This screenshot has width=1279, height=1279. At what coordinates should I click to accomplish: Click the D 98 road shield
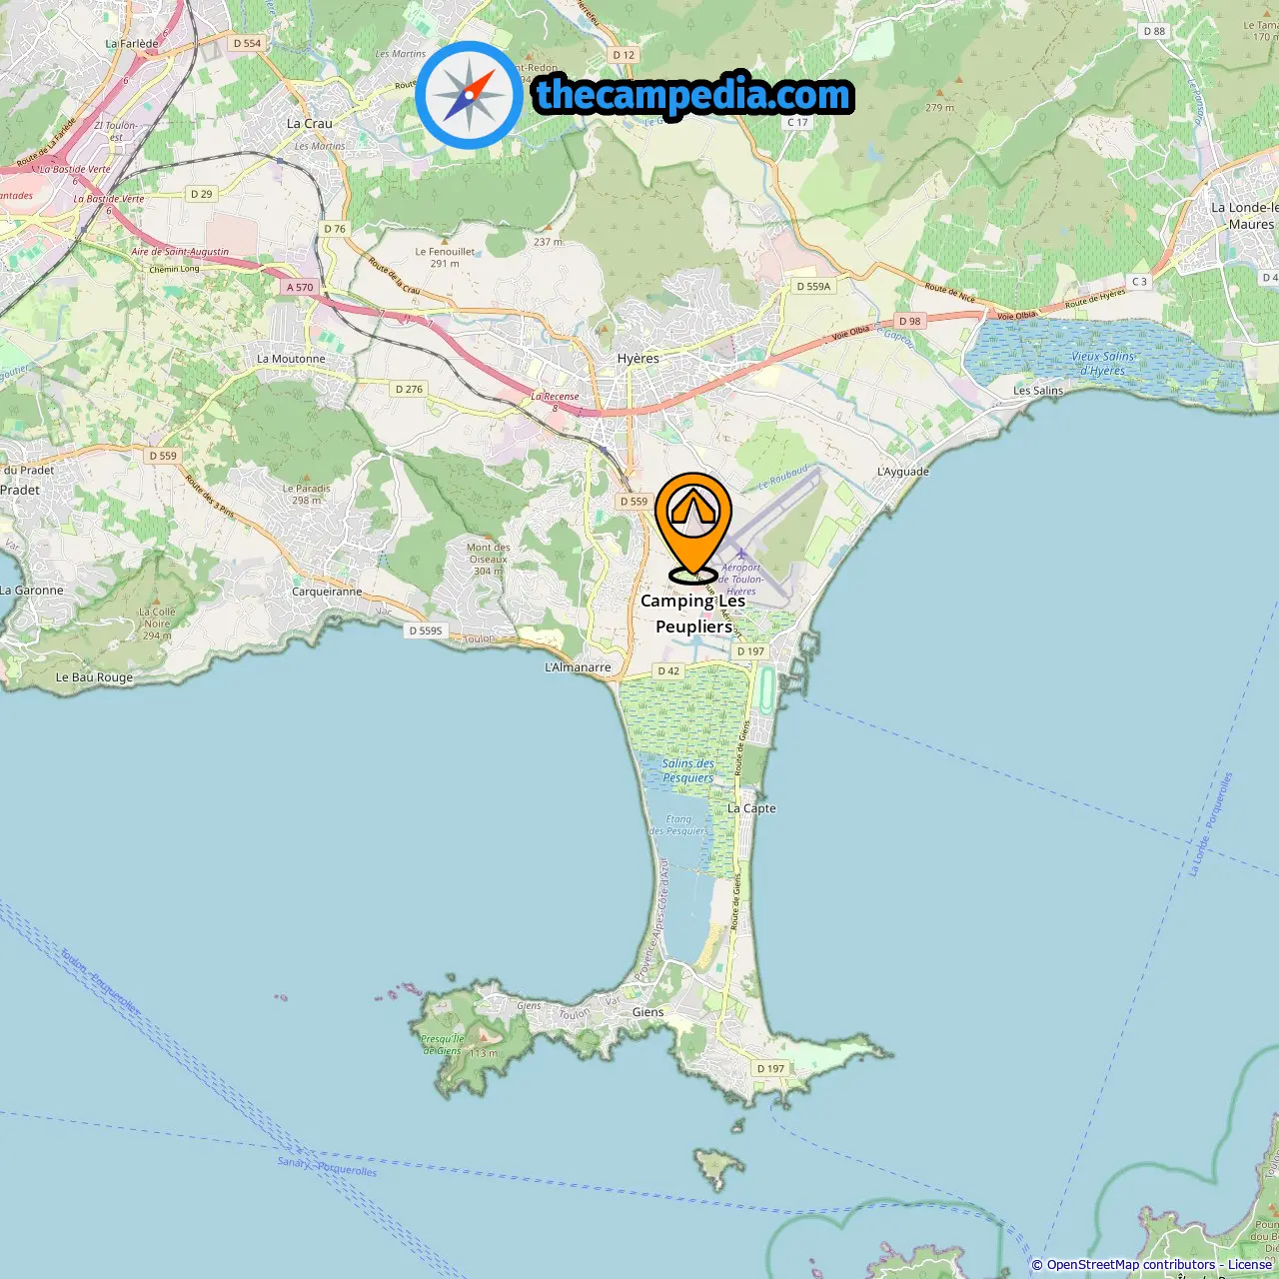coord(909,321)
